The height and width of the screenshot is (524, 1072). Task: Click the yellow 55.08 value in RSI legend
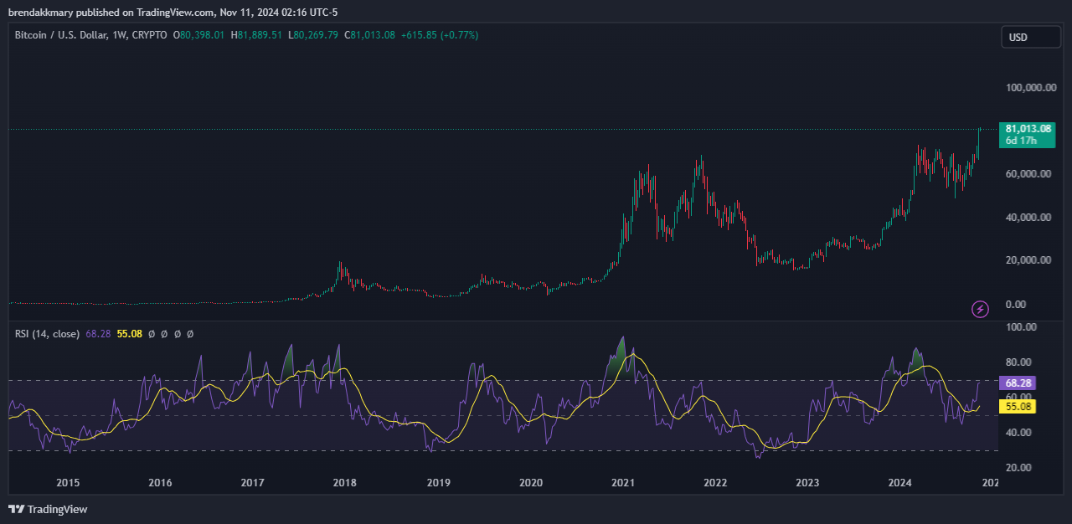pyautogui.click(x=129, y=333)
